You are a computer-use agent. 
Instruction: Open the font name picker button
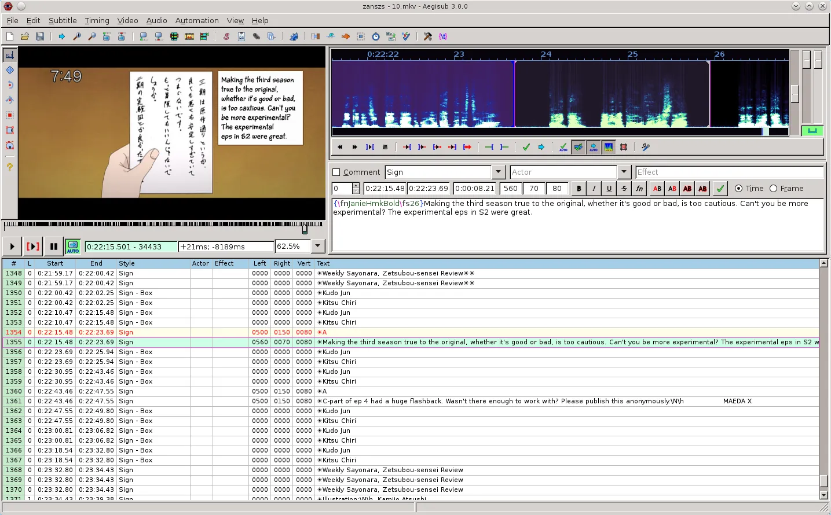[x=639, y=189]
